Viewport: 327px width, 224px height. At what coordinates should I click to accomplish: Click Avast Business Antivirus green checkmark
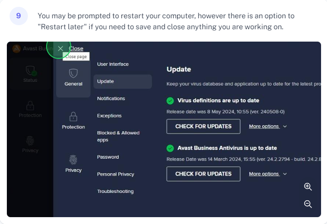tap(170, 149)
